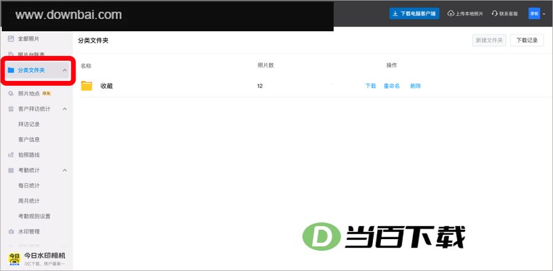Image resolution: width=553 pixels, height=271 pixels.
Task: Click the headset icon of 联系客服
Action: (x=495, y=13)
